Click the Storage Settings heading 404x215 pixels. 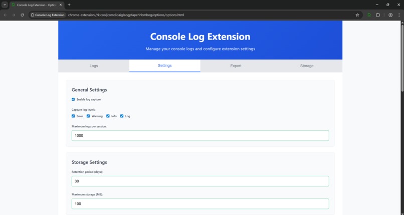click(89, 162)
